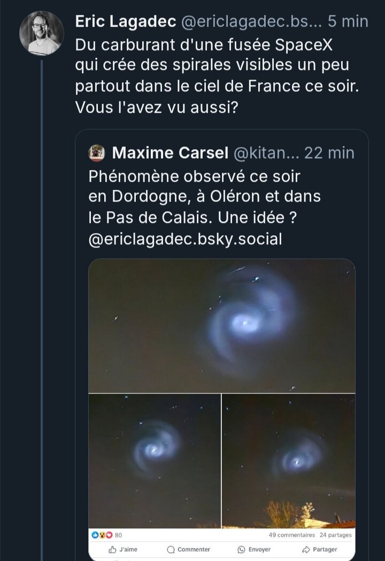Viewport: 385px width, 561px height.
Task: Click the Partager share arrow icon
Action: coord(306,549)
